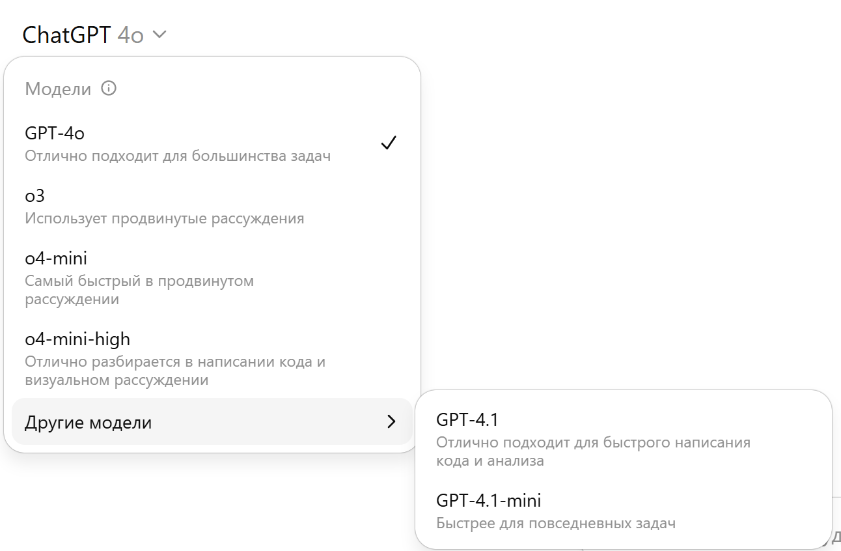This screenshot has height=551, width=841.
Task: Click GPT-4.1 description about быстрого написания кода
Action: point(593,451)
